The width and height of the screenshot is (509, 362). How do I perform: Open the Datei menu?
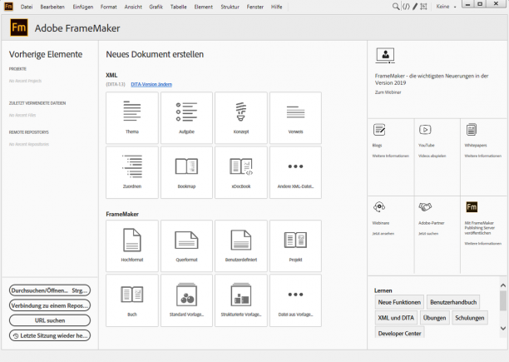[x=27, y=7]
